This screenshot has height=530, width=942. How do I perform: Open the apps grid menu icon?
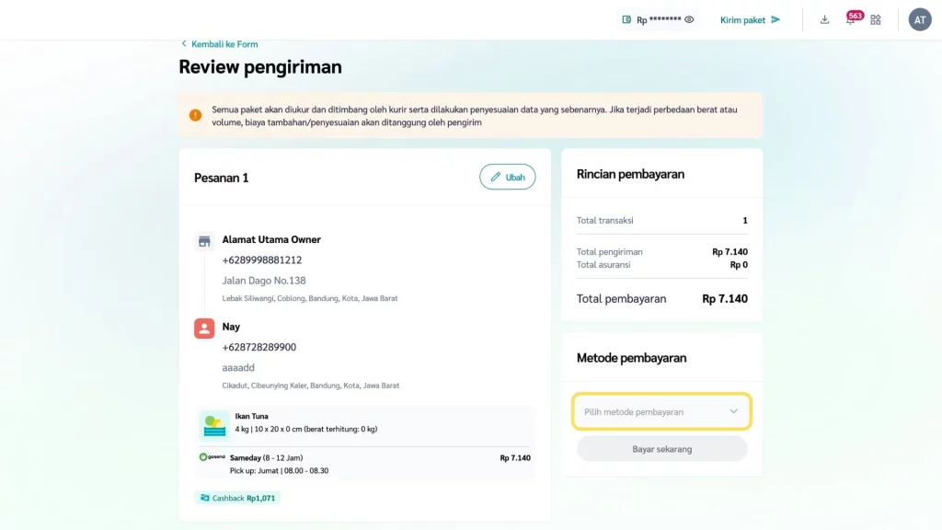click(x=876, y=19)
